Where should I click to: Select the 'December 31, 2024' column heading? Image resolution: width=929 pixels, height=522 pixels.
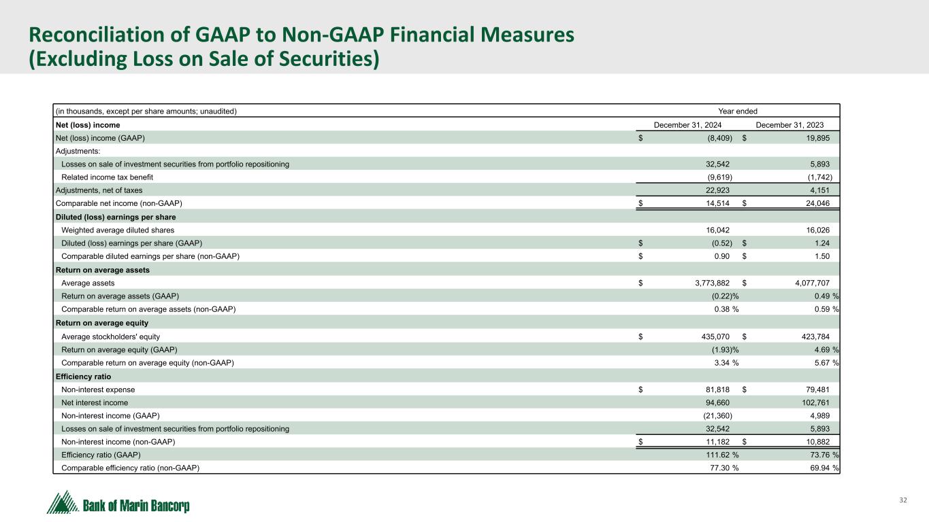(x=687, y=125)
